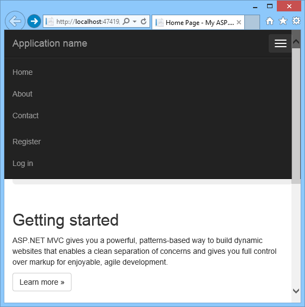Screen dimensions: 305x307
Task: Open the Tools gear icon
Action: pyautogui.click(x=296, y=21)
